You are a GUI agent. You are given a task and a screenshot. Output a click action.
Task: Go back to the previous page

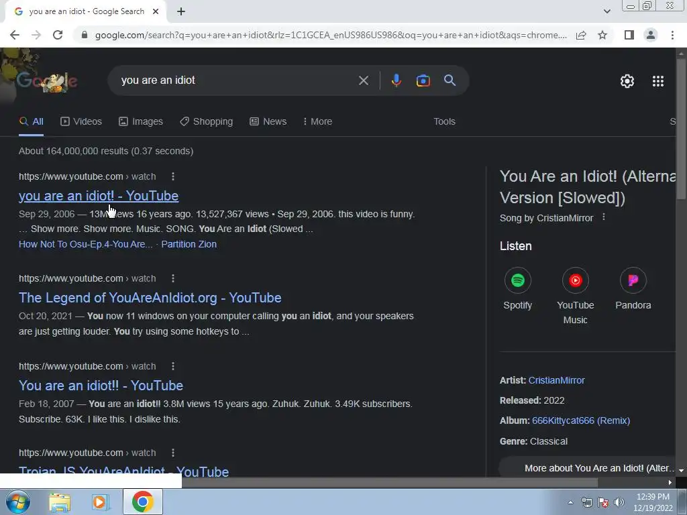point(15,35)
